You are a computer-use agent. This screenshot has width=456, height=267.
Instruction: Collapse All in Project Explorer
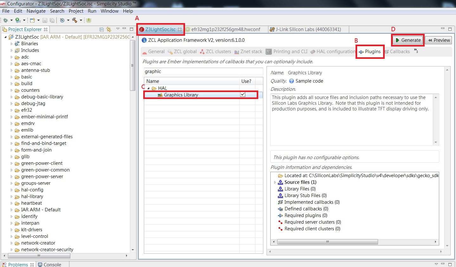click(x=102, y=29)
